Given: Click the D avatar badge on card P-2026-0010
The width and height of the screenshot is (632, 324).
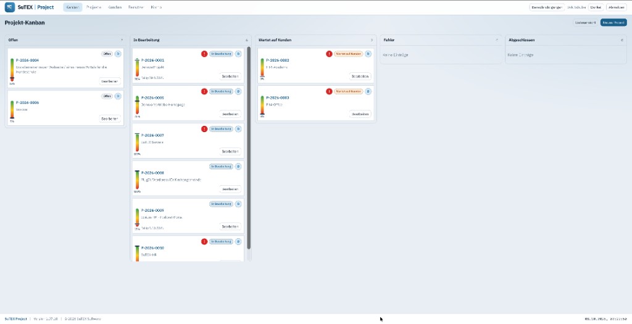Looking at the screenshot, I should pos(238,241).
